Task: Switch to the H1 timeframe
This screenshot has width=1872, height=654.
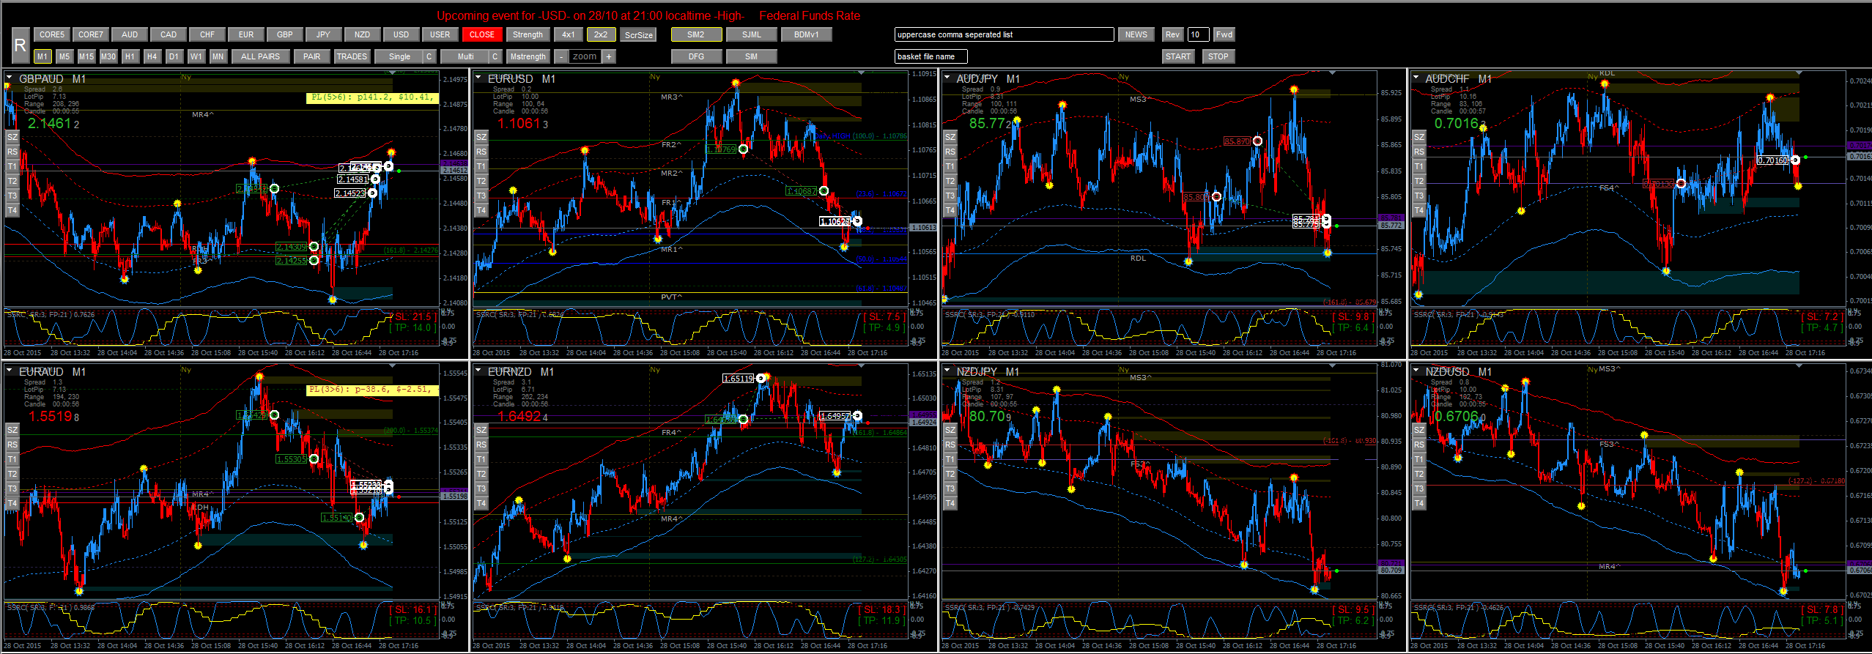Action: [130, 56]
